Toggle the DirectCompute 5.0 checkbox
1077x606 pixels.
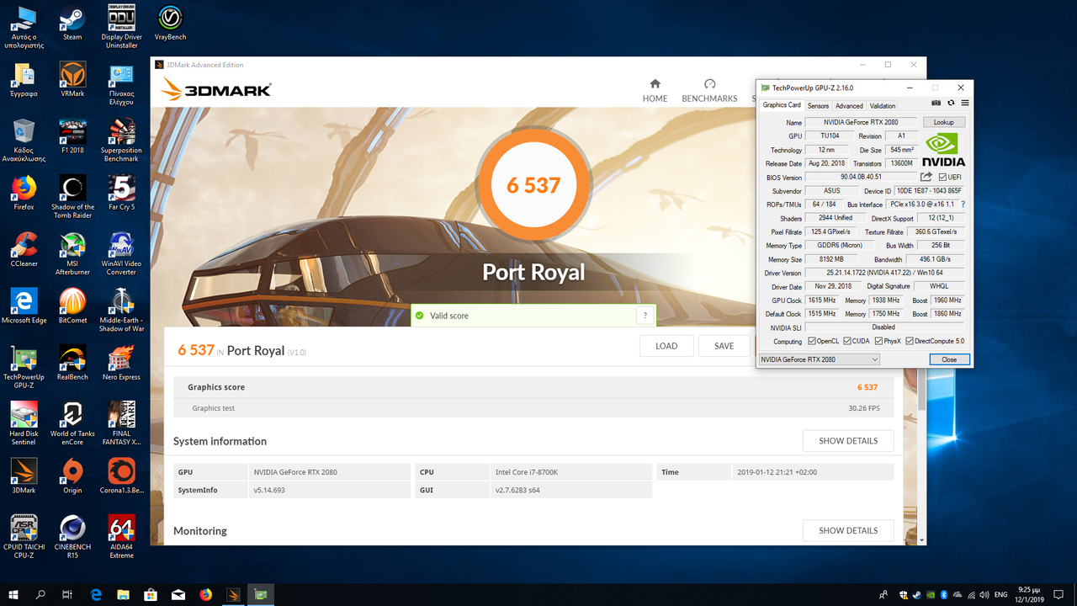click(x=910, y=341)
